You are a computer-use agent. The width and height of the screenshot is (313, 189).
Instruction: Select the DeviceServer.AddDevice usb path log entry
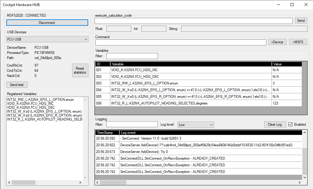[x=199, y=145]
